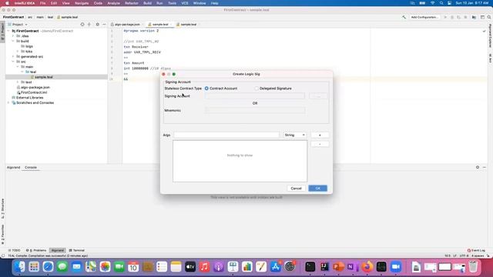
Task: Select the Contract Account radio button
Action: click(206, 88)
